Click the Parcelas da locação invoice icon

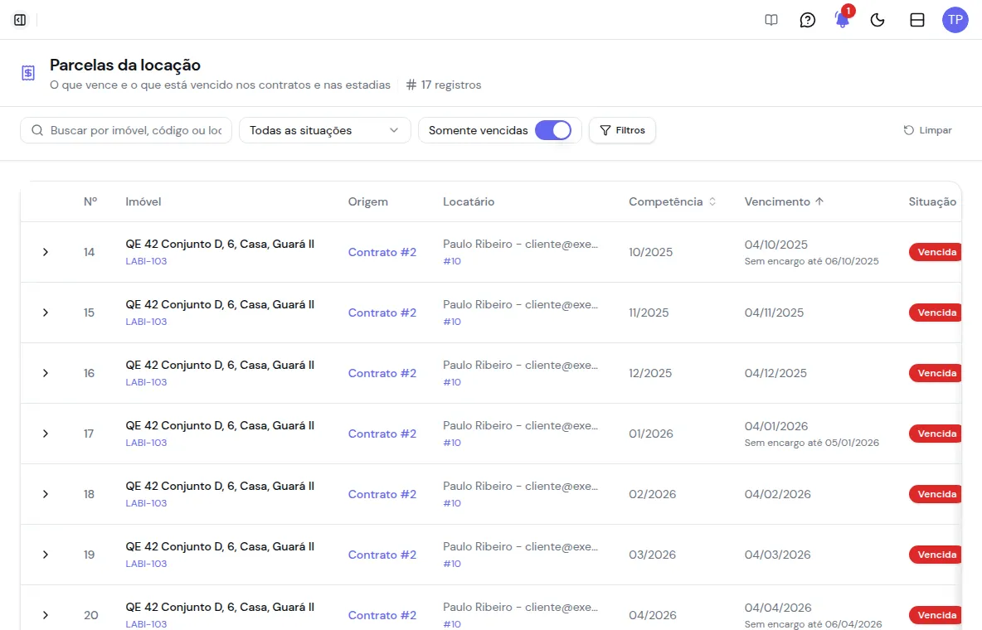pyautogui.click(x=28, y=73)
